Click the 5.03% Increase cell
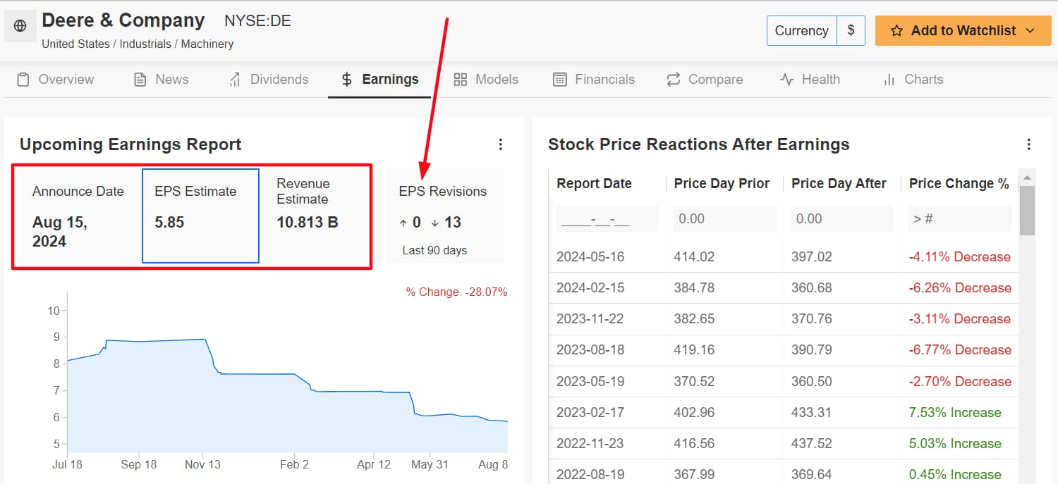The image size is (1058, 484). click(955, 444)
